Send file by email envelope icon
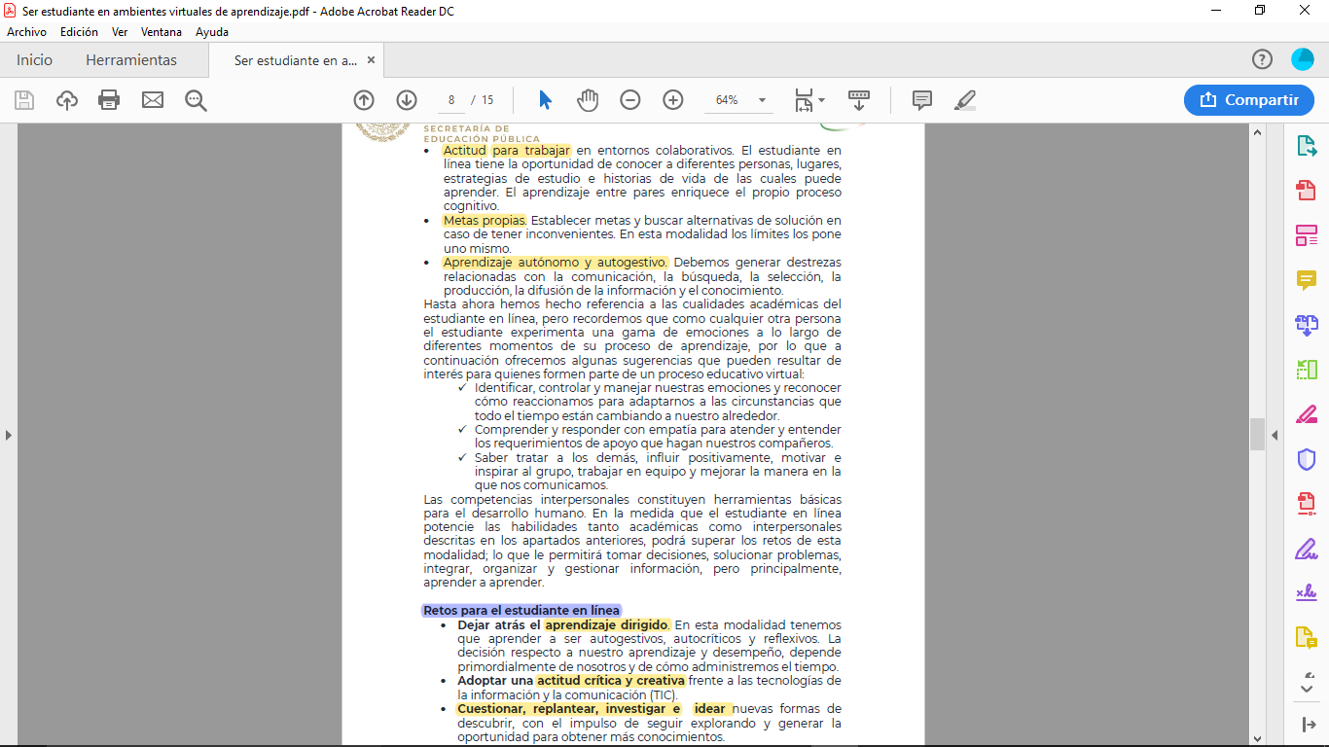This screenshot has width=1329, height=747. tap(153, 100)
